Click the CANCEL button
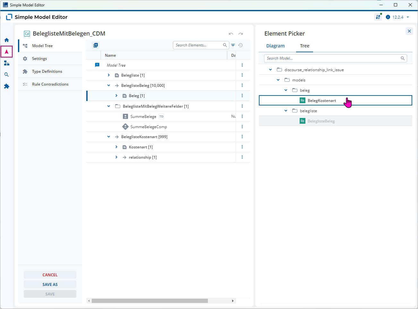The image size is (418, 309). click(x=50, y=275)
